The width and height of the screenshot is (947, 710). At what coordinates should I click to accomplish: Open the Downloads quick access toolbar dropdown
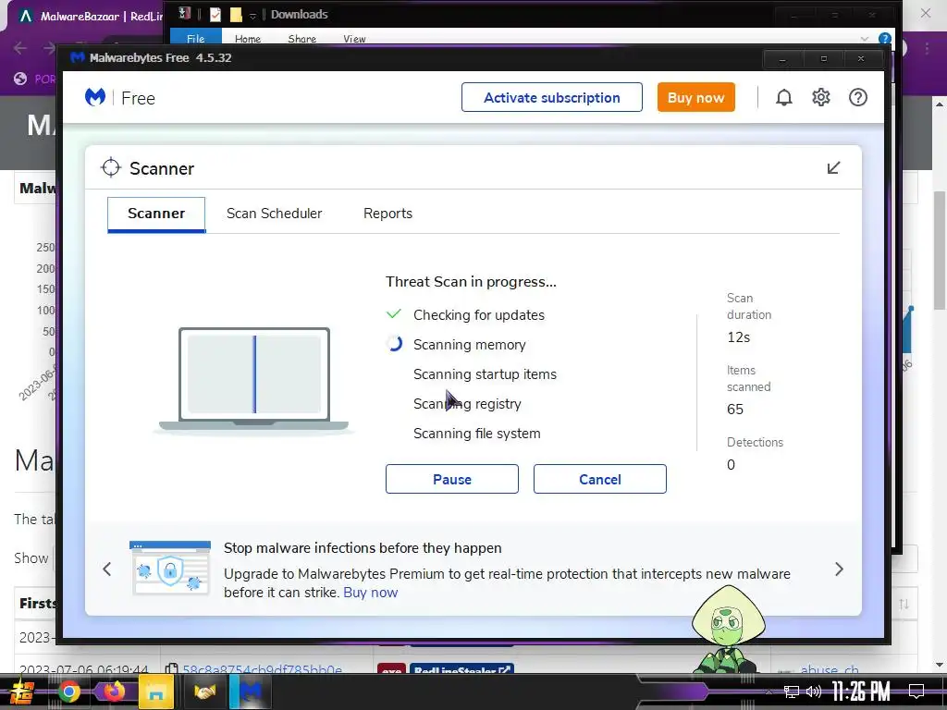(252, 15)
